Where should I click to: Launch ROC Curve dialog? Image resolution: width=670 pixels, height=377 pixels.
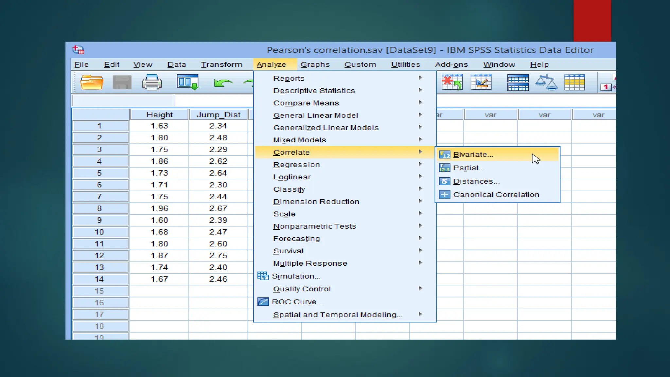click(297, 302)
